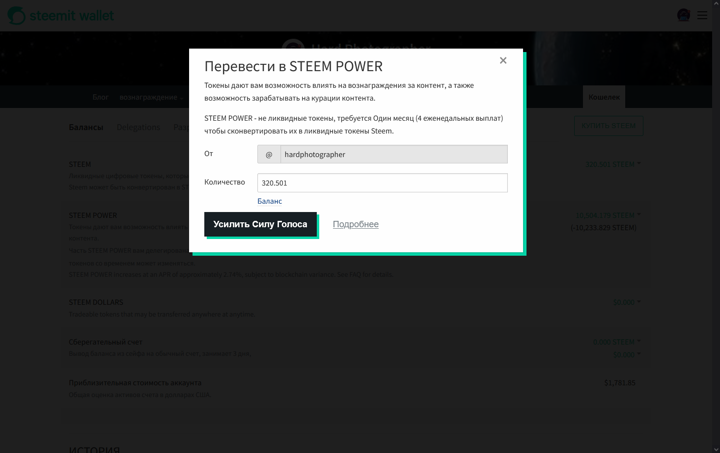Expand the Steem Dollars $0.000 dropdown
The height and width of the screenshot is (453, 720).
[627, 302]
